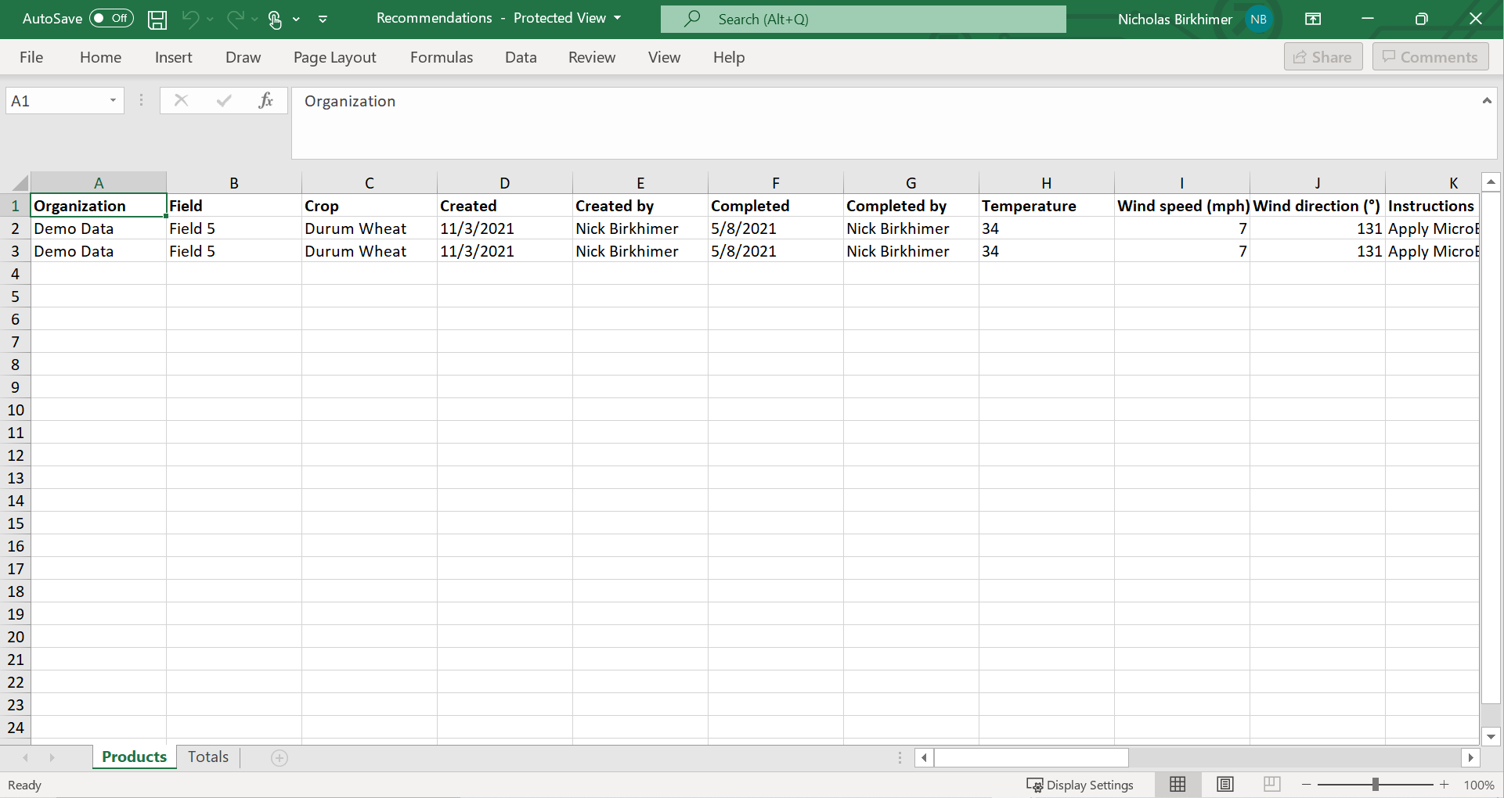Open the File menu
This screenshot has width=1504, height=798.
[x=31, y=57]
